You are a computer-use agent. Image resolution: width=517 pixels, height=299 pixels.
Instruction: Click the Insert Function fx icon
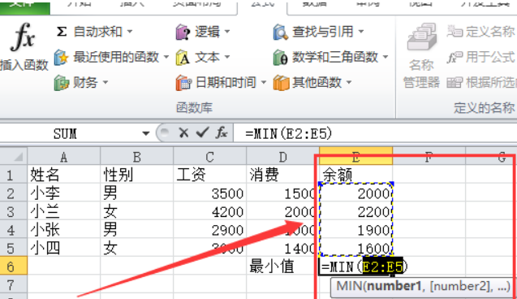click(x=23, y=37)
